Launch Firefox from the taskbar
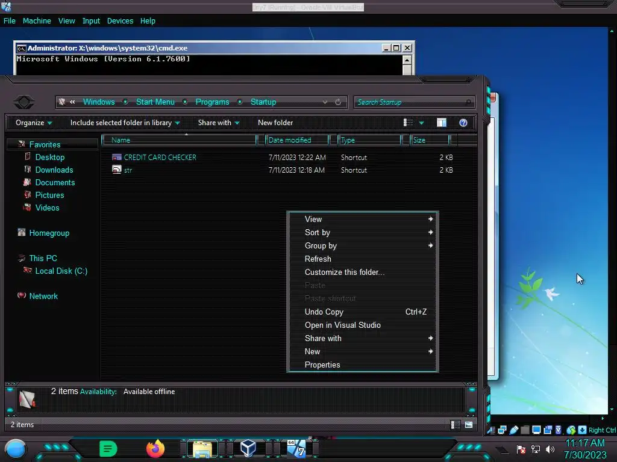Viewport: 617px width, 462px height. point(155,449)
